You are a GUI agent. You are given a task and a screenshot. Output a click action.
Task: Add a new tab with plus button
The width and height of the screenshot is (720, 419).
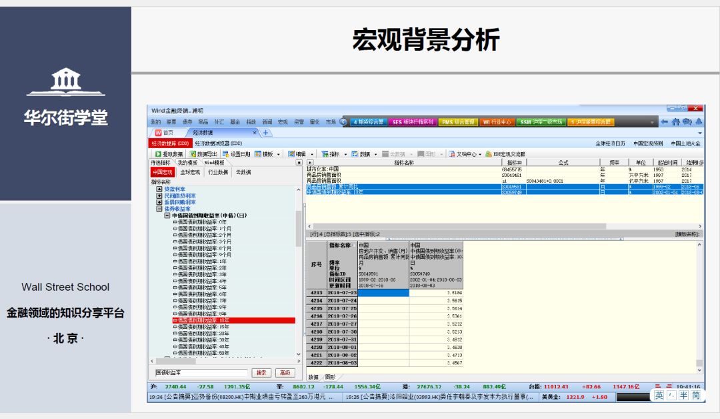(x=265, y=133)
